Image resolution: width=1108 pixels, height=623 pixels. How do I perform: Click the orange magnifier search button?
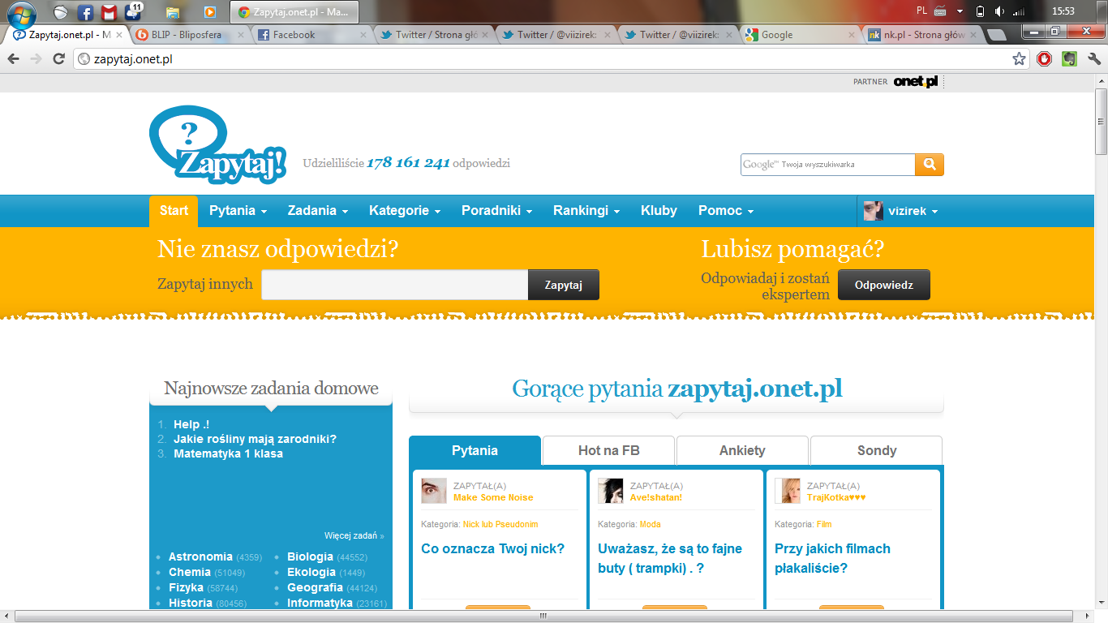(930, 165)
